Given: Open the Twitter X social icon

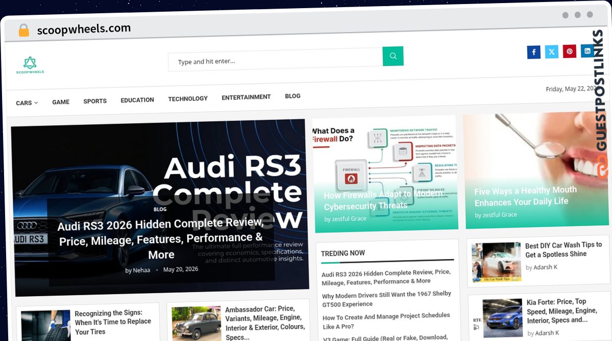Looking at the screenshot, I should pos(552,52).
